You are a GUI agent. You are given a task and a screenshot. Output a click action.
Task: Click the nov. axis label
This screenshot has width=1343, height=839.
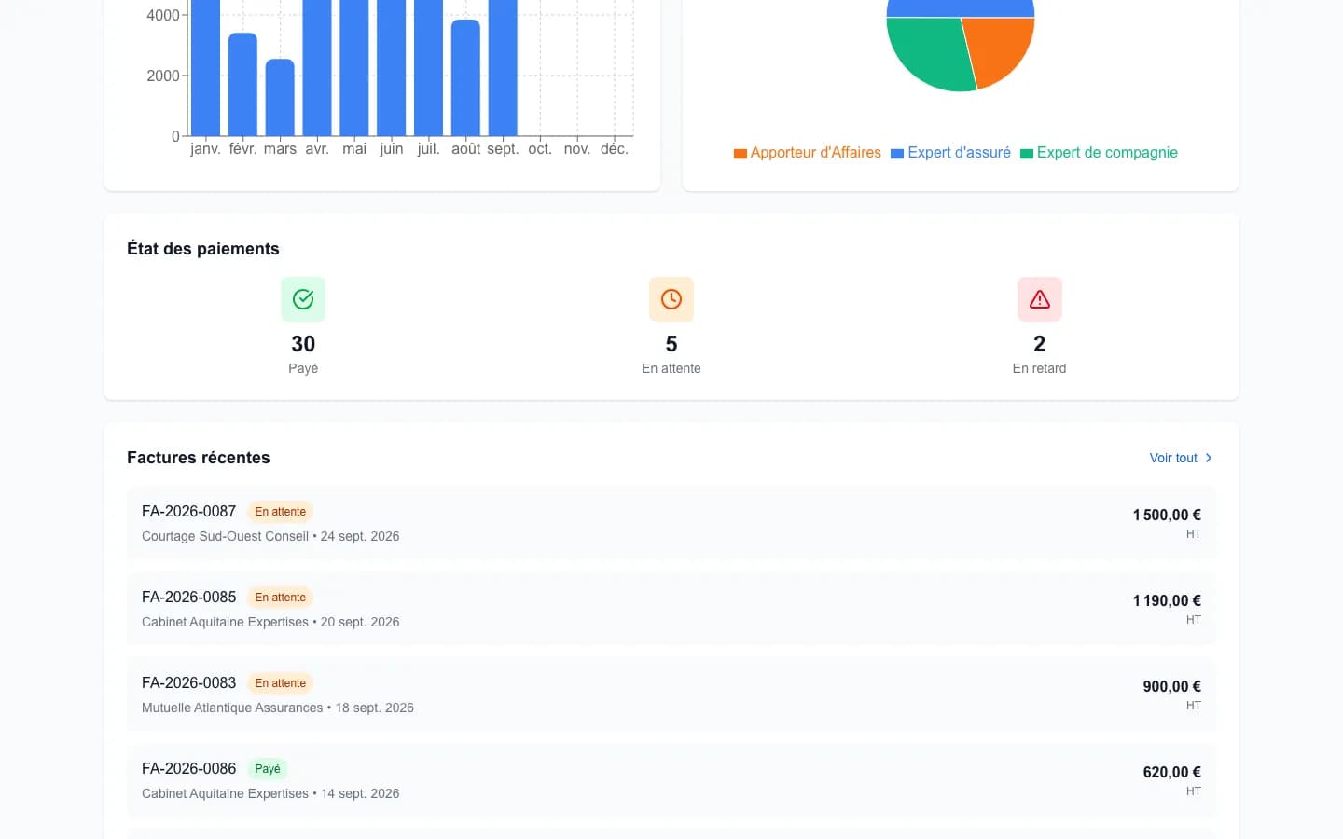[x=577, y=149]
